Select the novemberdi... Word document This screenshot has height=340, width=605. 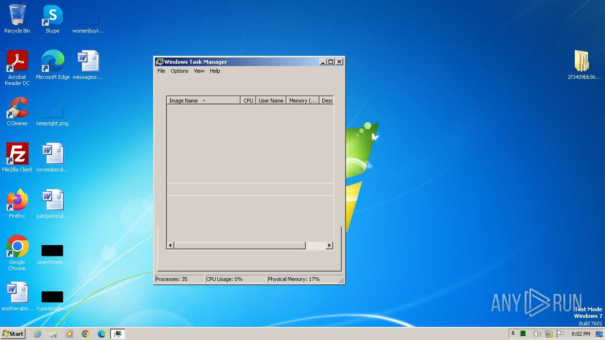52,158
